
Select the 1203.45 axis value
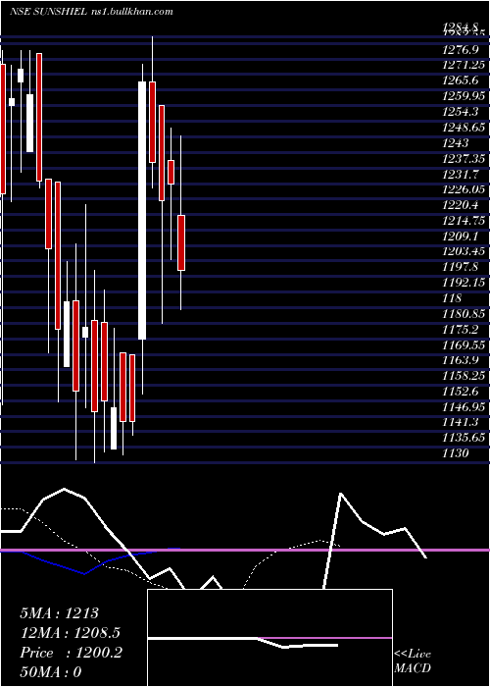(x=464, y=251)
